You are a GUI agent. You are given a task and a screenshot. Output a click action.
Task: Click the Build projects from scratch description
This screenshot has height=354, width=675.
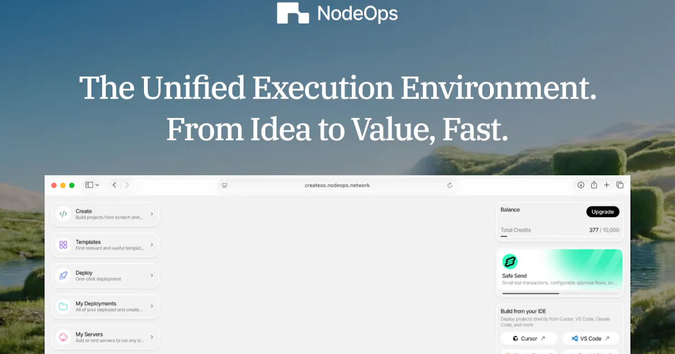[109, 217]
